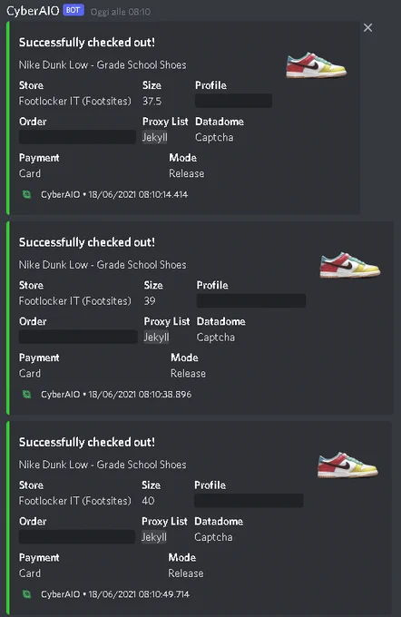Image resolution: width=401 pixels, height=617 pixels.
Task: Click the CyberAIO footer icon at 08:10:38
Action: pos(26,395)
